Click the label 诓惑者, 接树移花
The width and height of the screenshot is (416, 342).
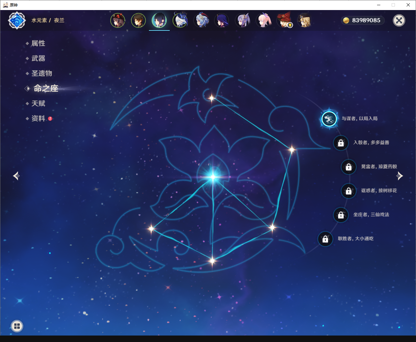tap(379, 190)
